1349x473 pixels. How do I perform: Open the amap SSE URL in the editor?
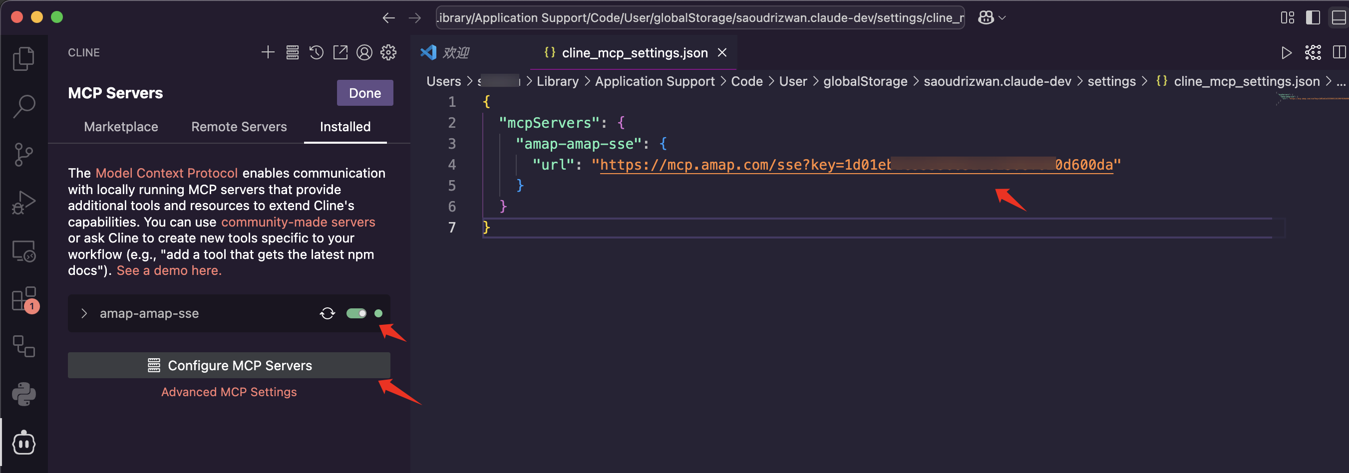point(856,165)
